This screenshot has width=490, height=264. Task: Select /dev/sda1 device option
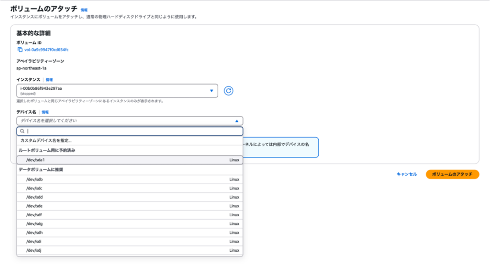click(130, 160)
